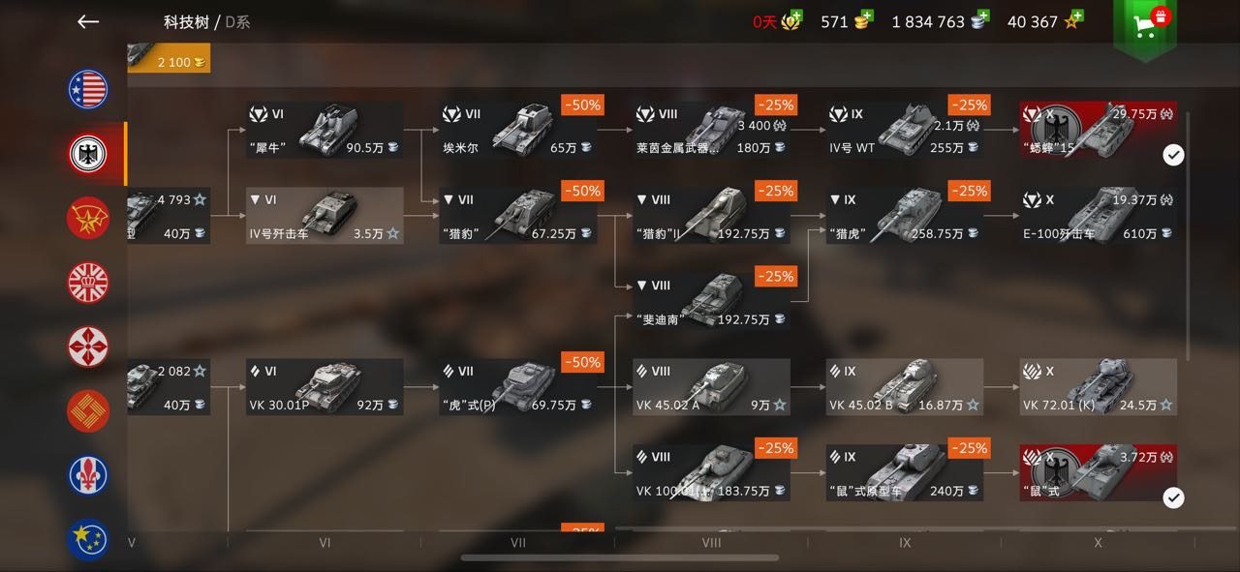This screenshot has height=572, width=1240.
Task: Open the 埃米尔 tier VII tank
Action: pyautogui.click(x=518, y=130)
